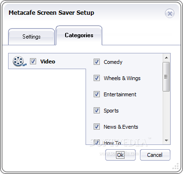Toggle the News & Events checkbox
183x174 pixels.
coord(96,126)
